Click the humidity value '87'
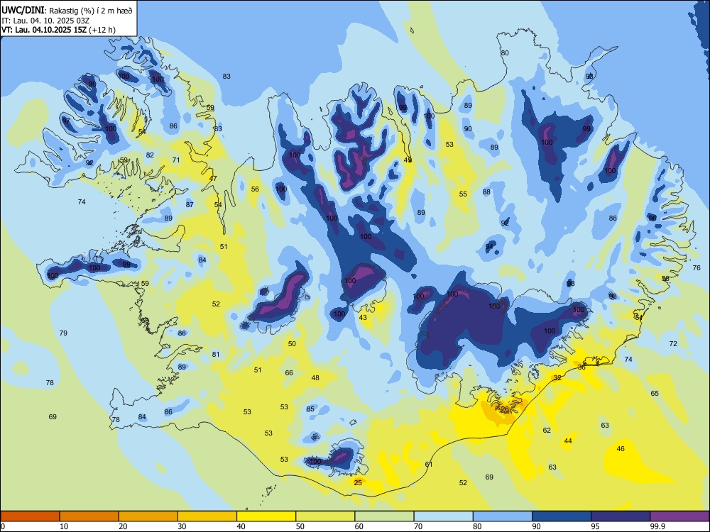The width and height of the screenshot is (710, 532). [x=190, y=204]
